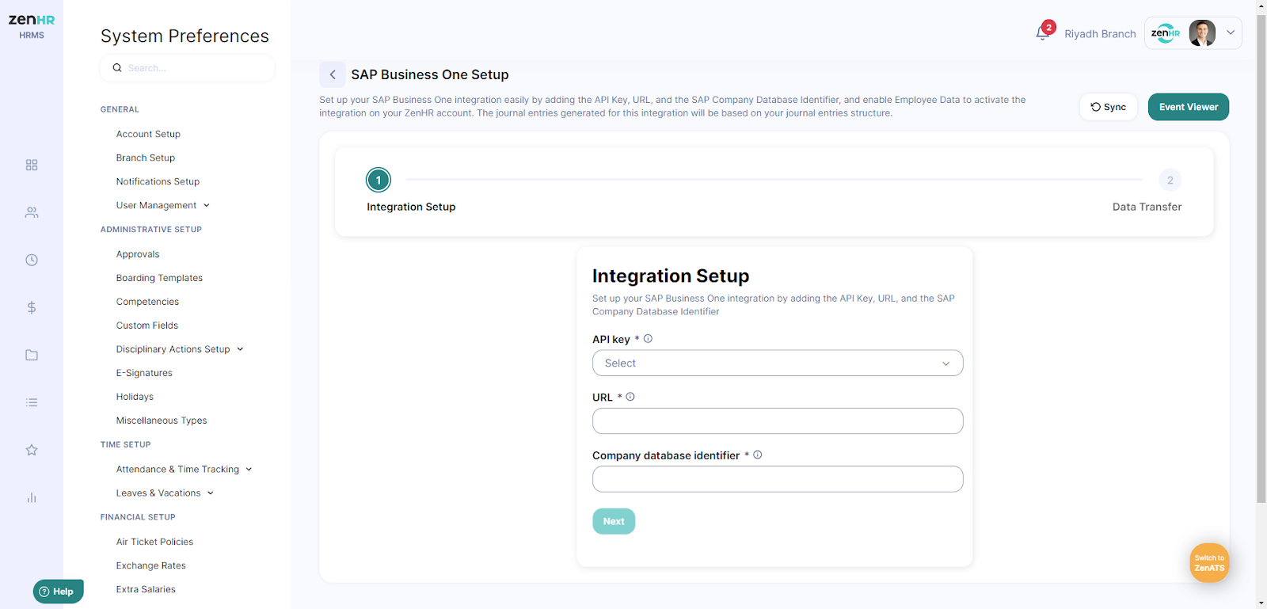Open Notifications Setup preferences
The width and height of the screenshot is (1267, 609).
coord(158,181)
